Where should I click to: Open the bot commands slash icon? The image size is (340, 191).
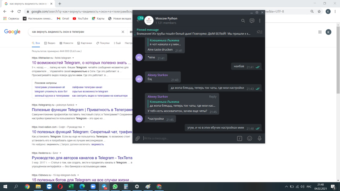pyautogui.click(x=240, y=138)
